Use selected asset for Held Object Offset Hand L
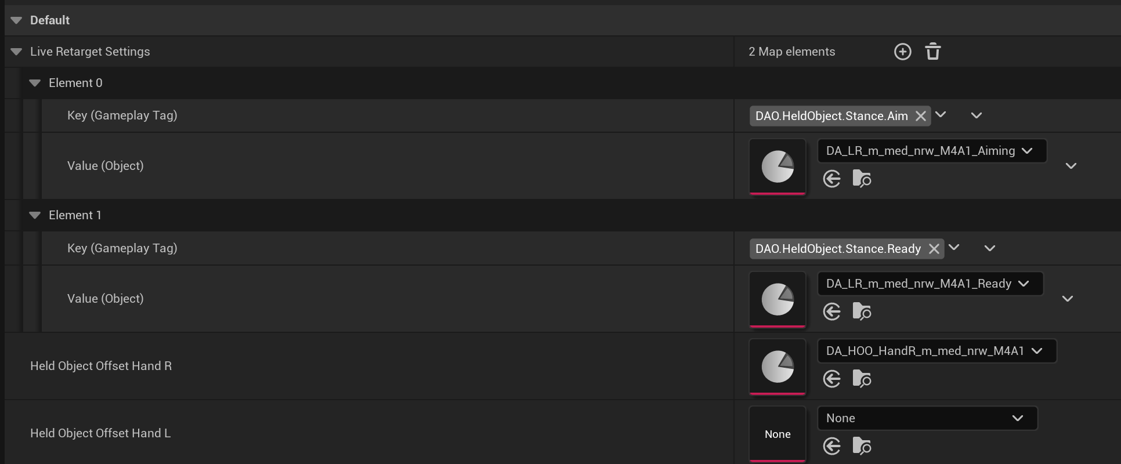 tap(831, 446)
